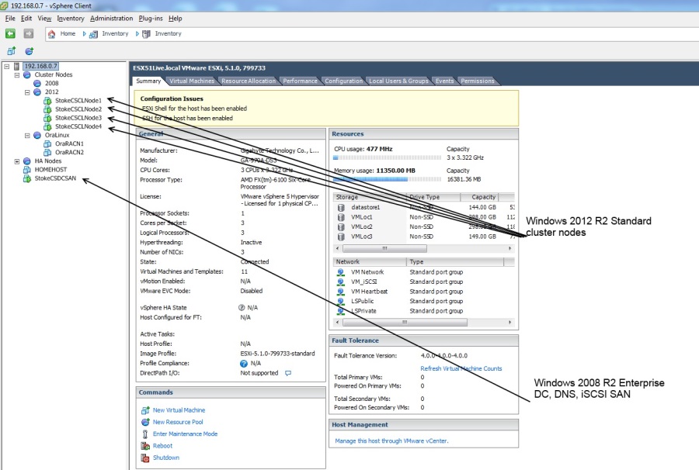Click the Memory usage progress bar
This screenshot has width=699, height=470.
[x=388, y=179]
